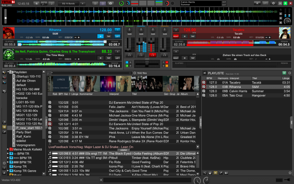Assign deck 2 to the right crossfader side
This screenshot has width=294, height=184.
coord(167,62)
